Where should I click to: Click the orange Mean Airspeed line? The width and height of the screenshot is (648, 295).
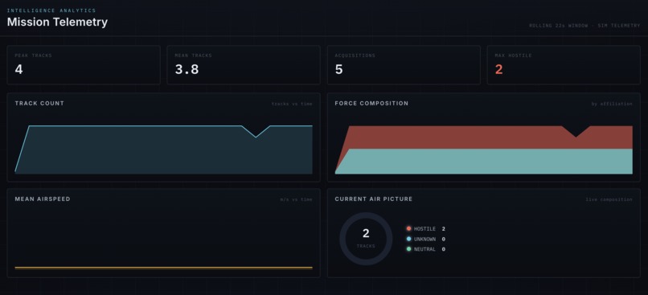164,268
